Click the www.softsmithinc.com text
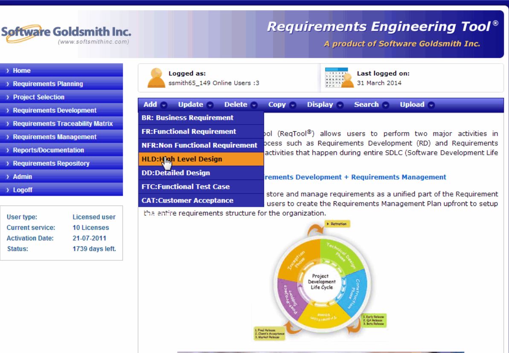Viewport: 509px width, 353px height. pos(93,42)
